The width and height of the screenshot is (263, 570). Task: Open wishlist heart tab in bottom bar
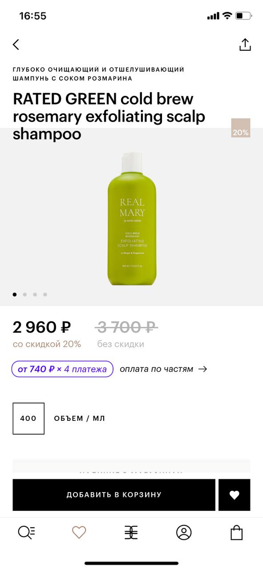click(x=79, y=532)
